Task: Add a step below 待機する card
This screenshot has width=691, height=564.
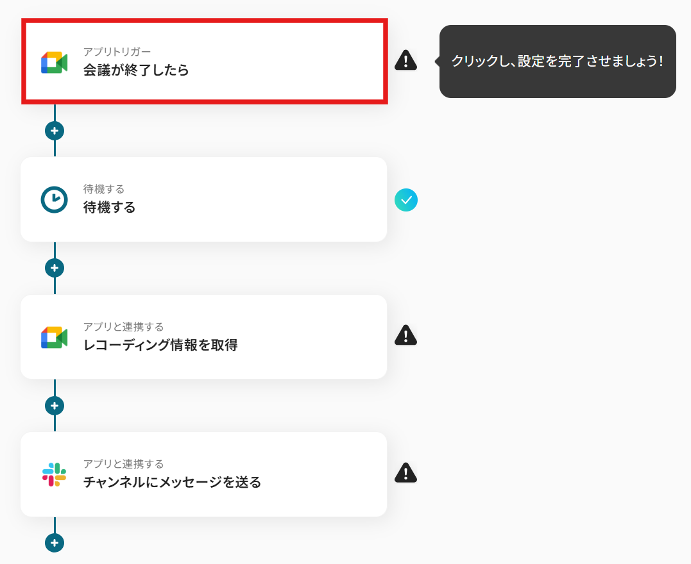Action: coord(55,268)
